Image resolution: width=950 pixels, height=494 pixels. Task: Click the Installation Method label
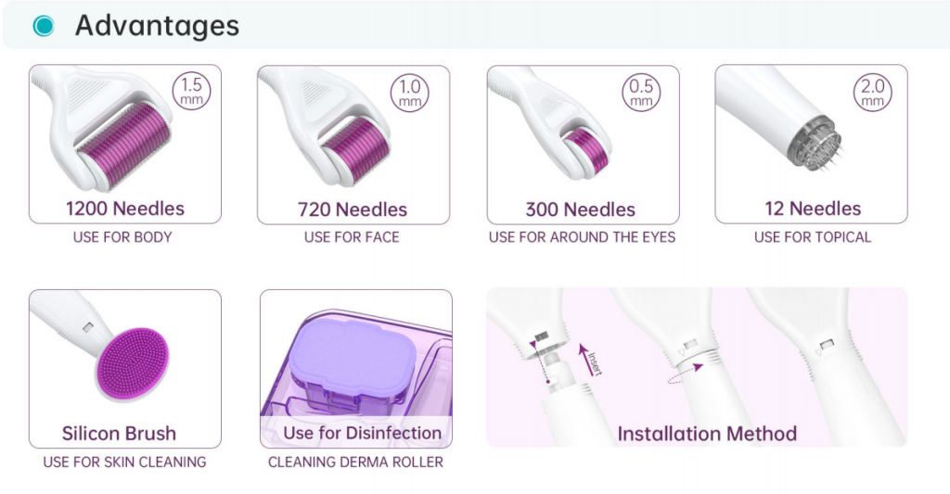pos(707,434)
